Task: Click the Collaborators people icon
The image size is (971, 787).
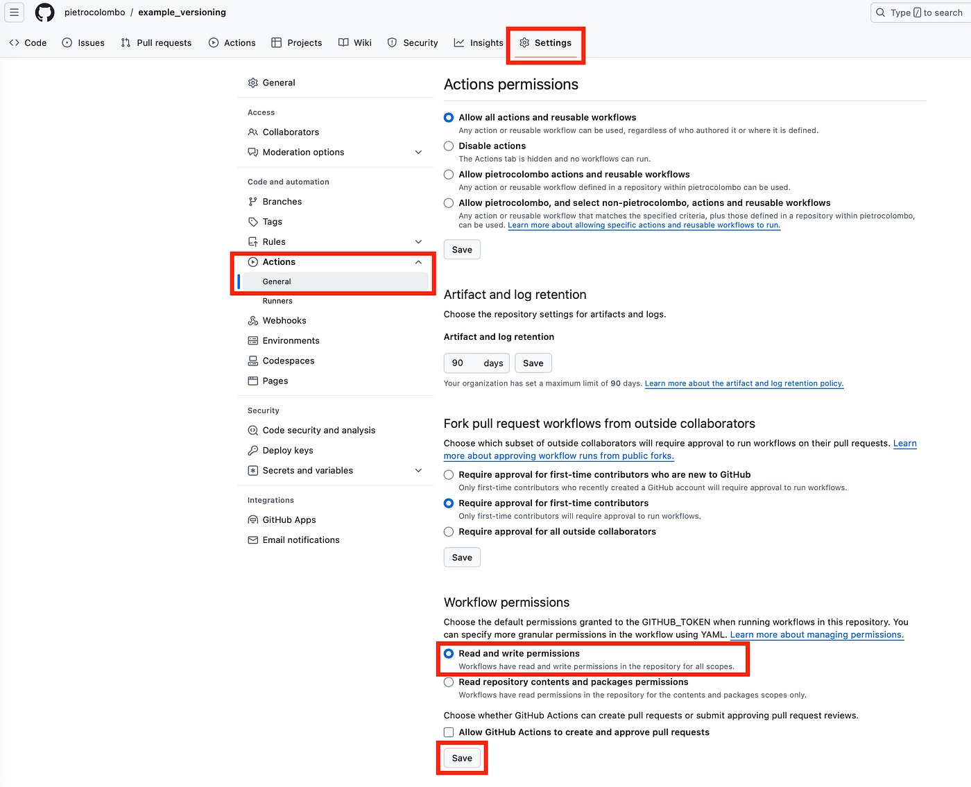Action: [253, 132]
